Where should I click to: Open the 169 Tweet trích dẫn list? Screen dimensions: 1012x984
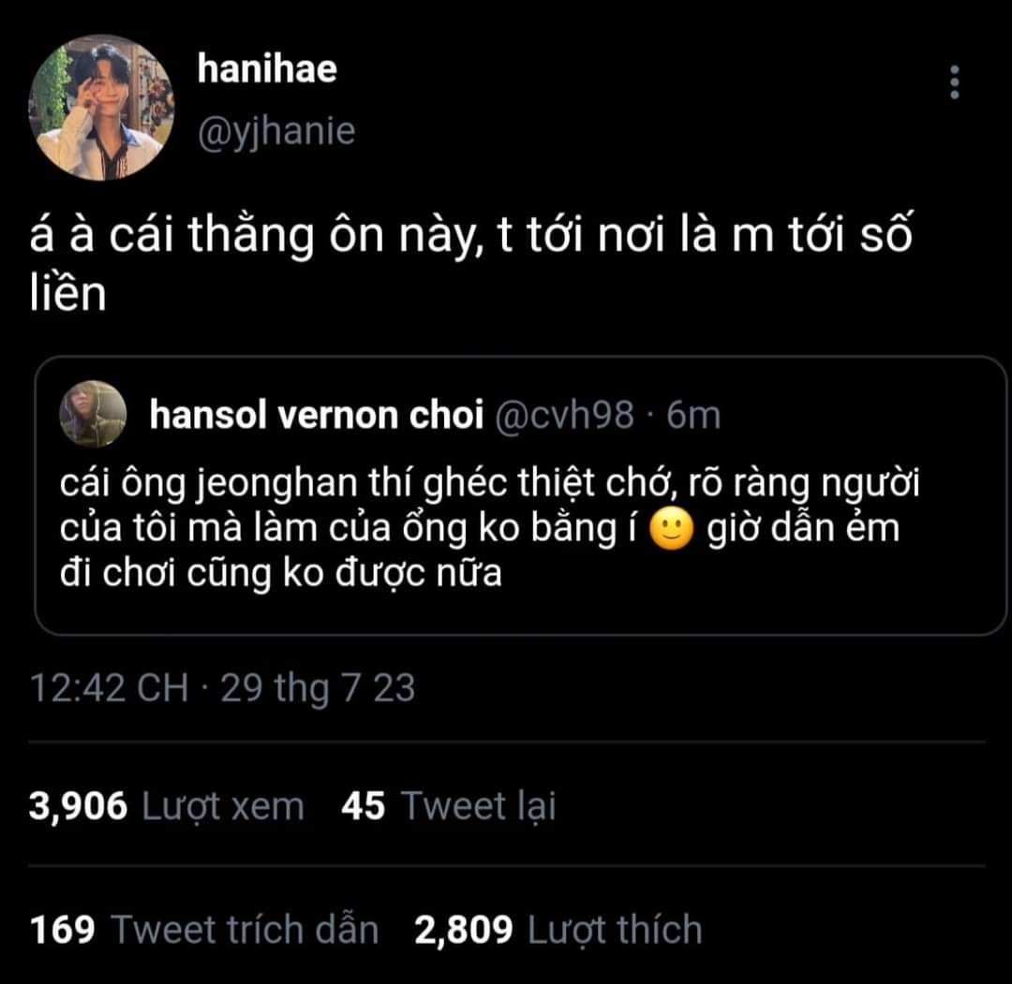(x=204, y=930)
